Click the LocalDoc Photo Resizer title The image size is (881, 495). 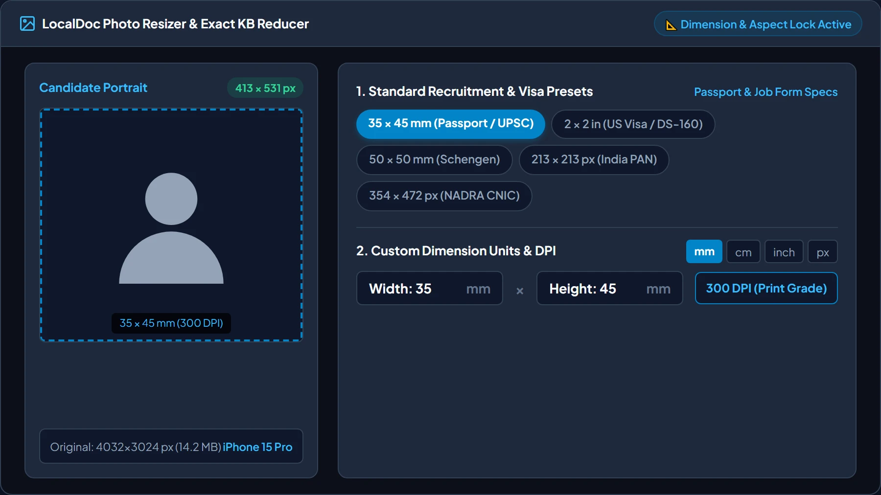(x=175, y=24)
